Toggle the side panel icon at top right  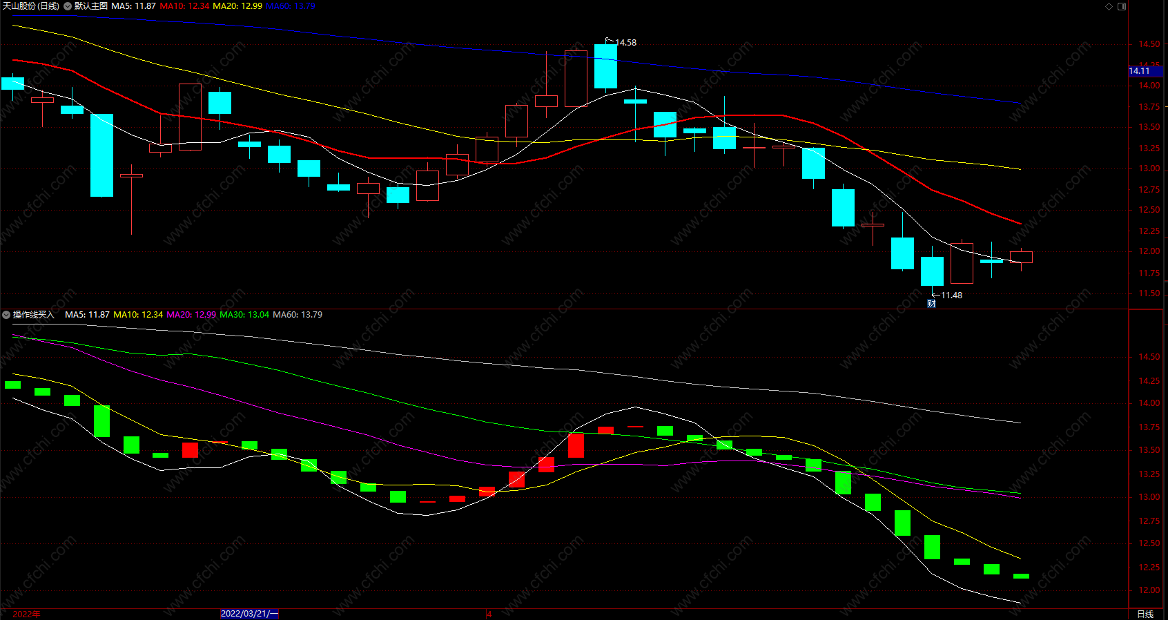[1122, 6]
